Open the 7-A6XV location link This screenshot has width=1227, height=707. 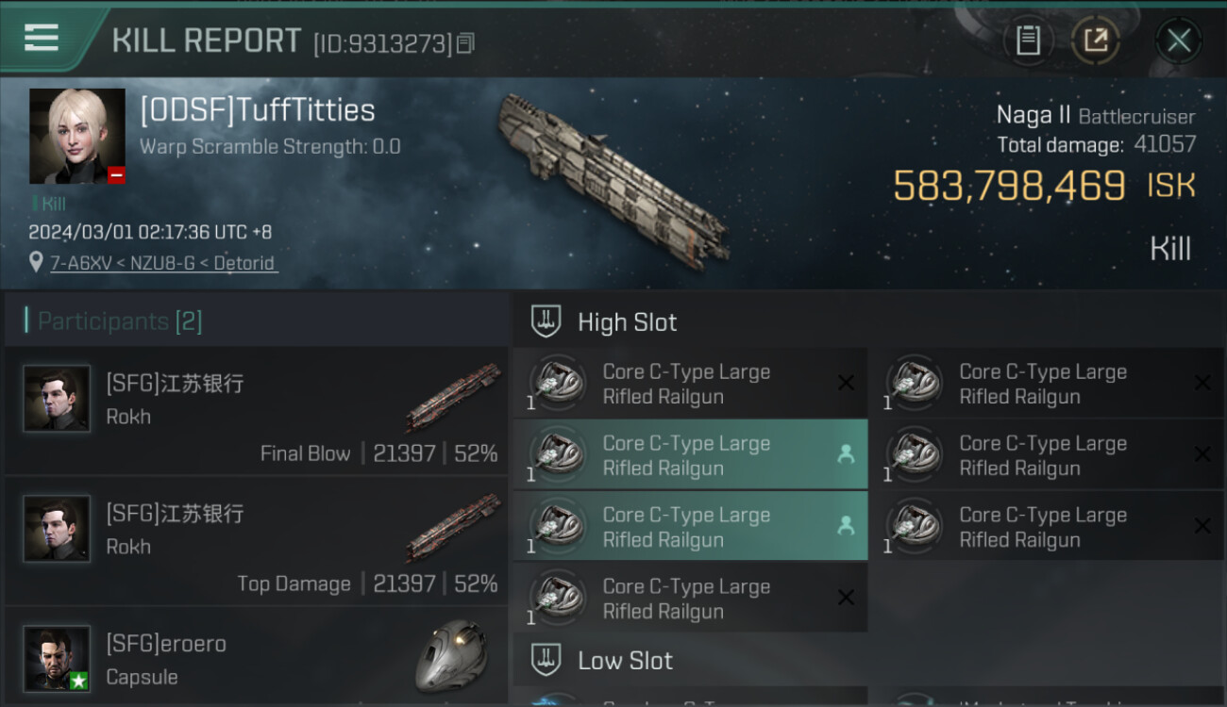coord(163,263)
